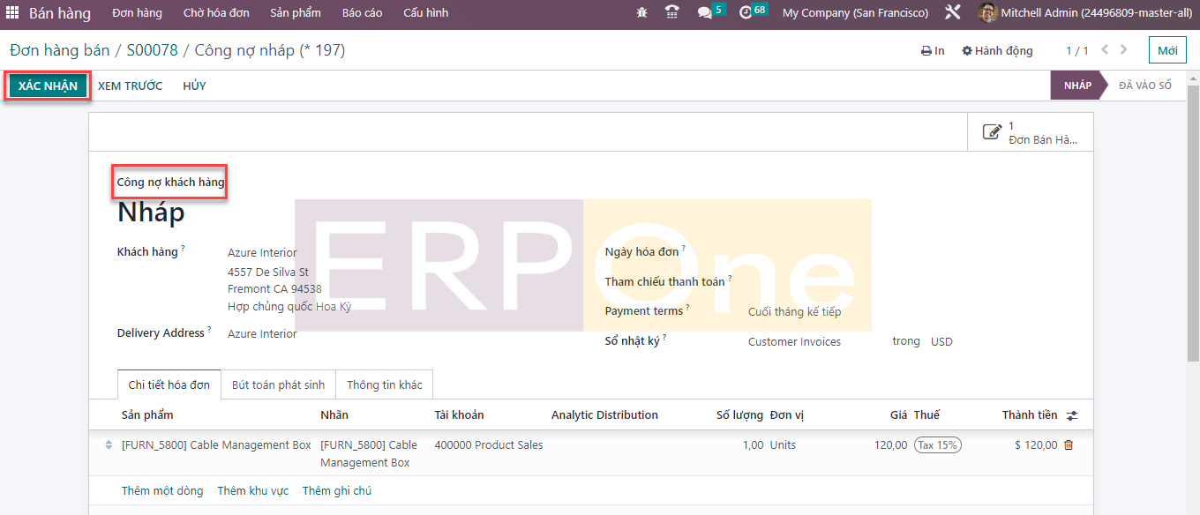
Task: Open the clock activities icon
Action: [746, 13]
